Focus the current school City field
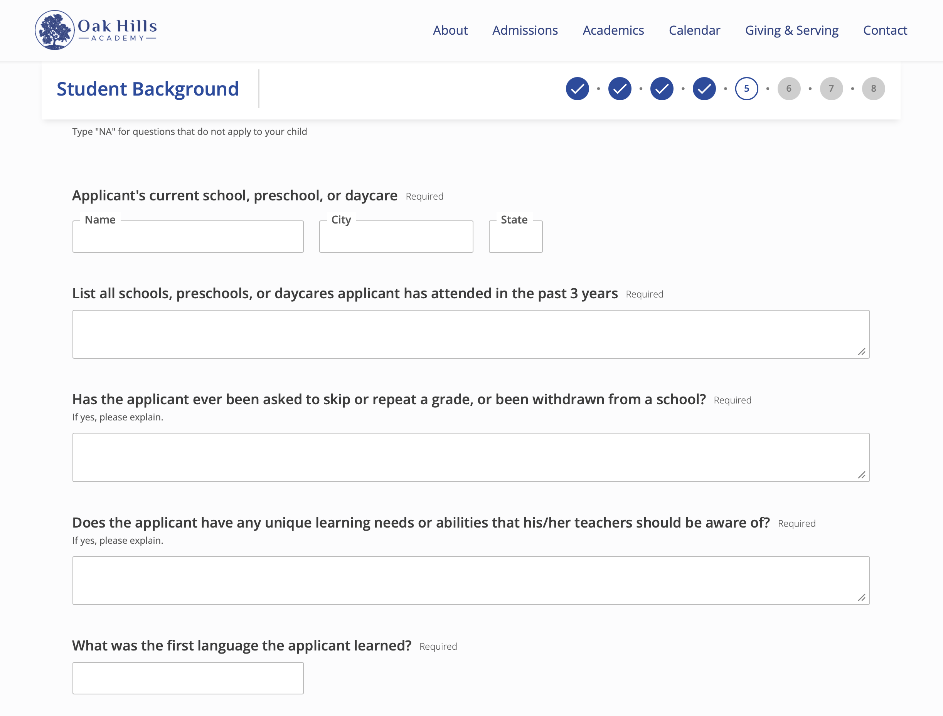Image resolution: width=943 pixels, height=716 pixels. coord(396,237)
